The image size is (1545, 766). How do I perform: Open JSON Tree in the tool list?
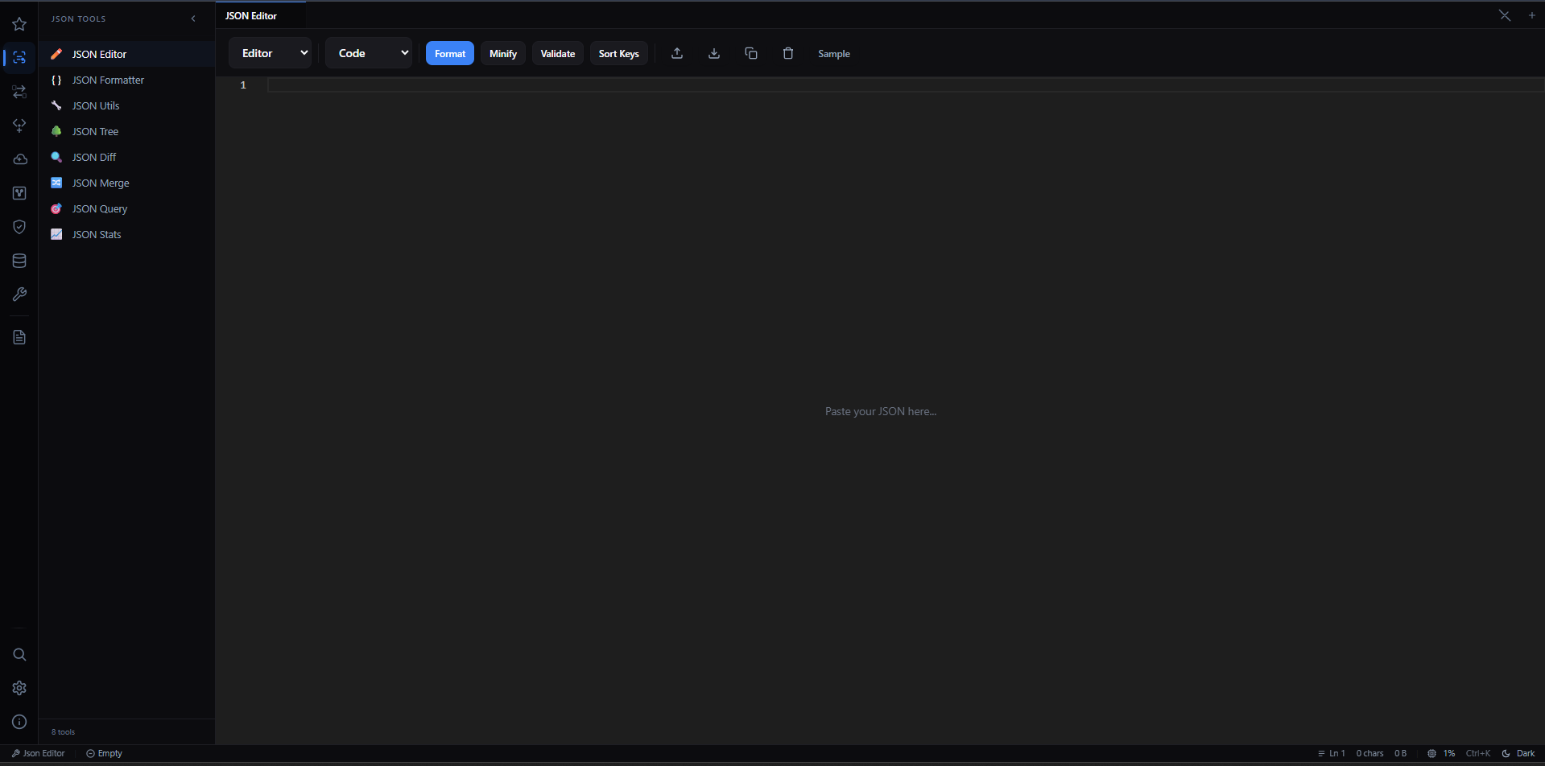click(x=127, y=131)
